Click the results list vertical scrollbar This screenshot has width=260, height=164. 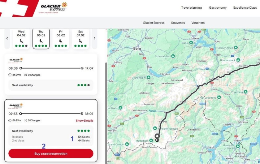click(106, 113)
